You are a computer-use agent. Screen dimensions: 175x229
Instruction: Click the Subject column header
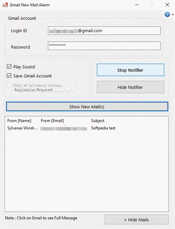98,121
